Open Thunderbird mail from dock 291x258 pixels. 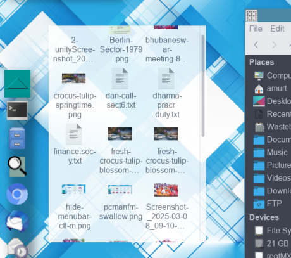[x=17, y=221]
